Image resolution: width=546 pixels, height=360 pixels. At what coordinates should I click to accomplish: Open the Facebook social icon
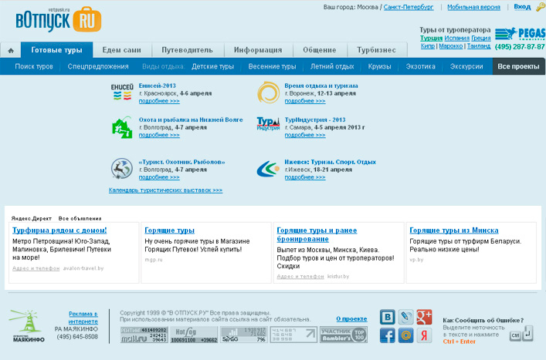point(387,335)
